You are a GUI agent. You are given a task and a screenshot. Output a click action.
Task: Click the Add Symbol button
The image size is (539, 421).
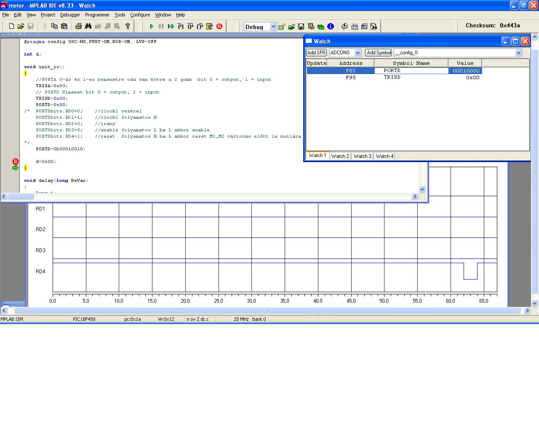click(x=379, y=53)
